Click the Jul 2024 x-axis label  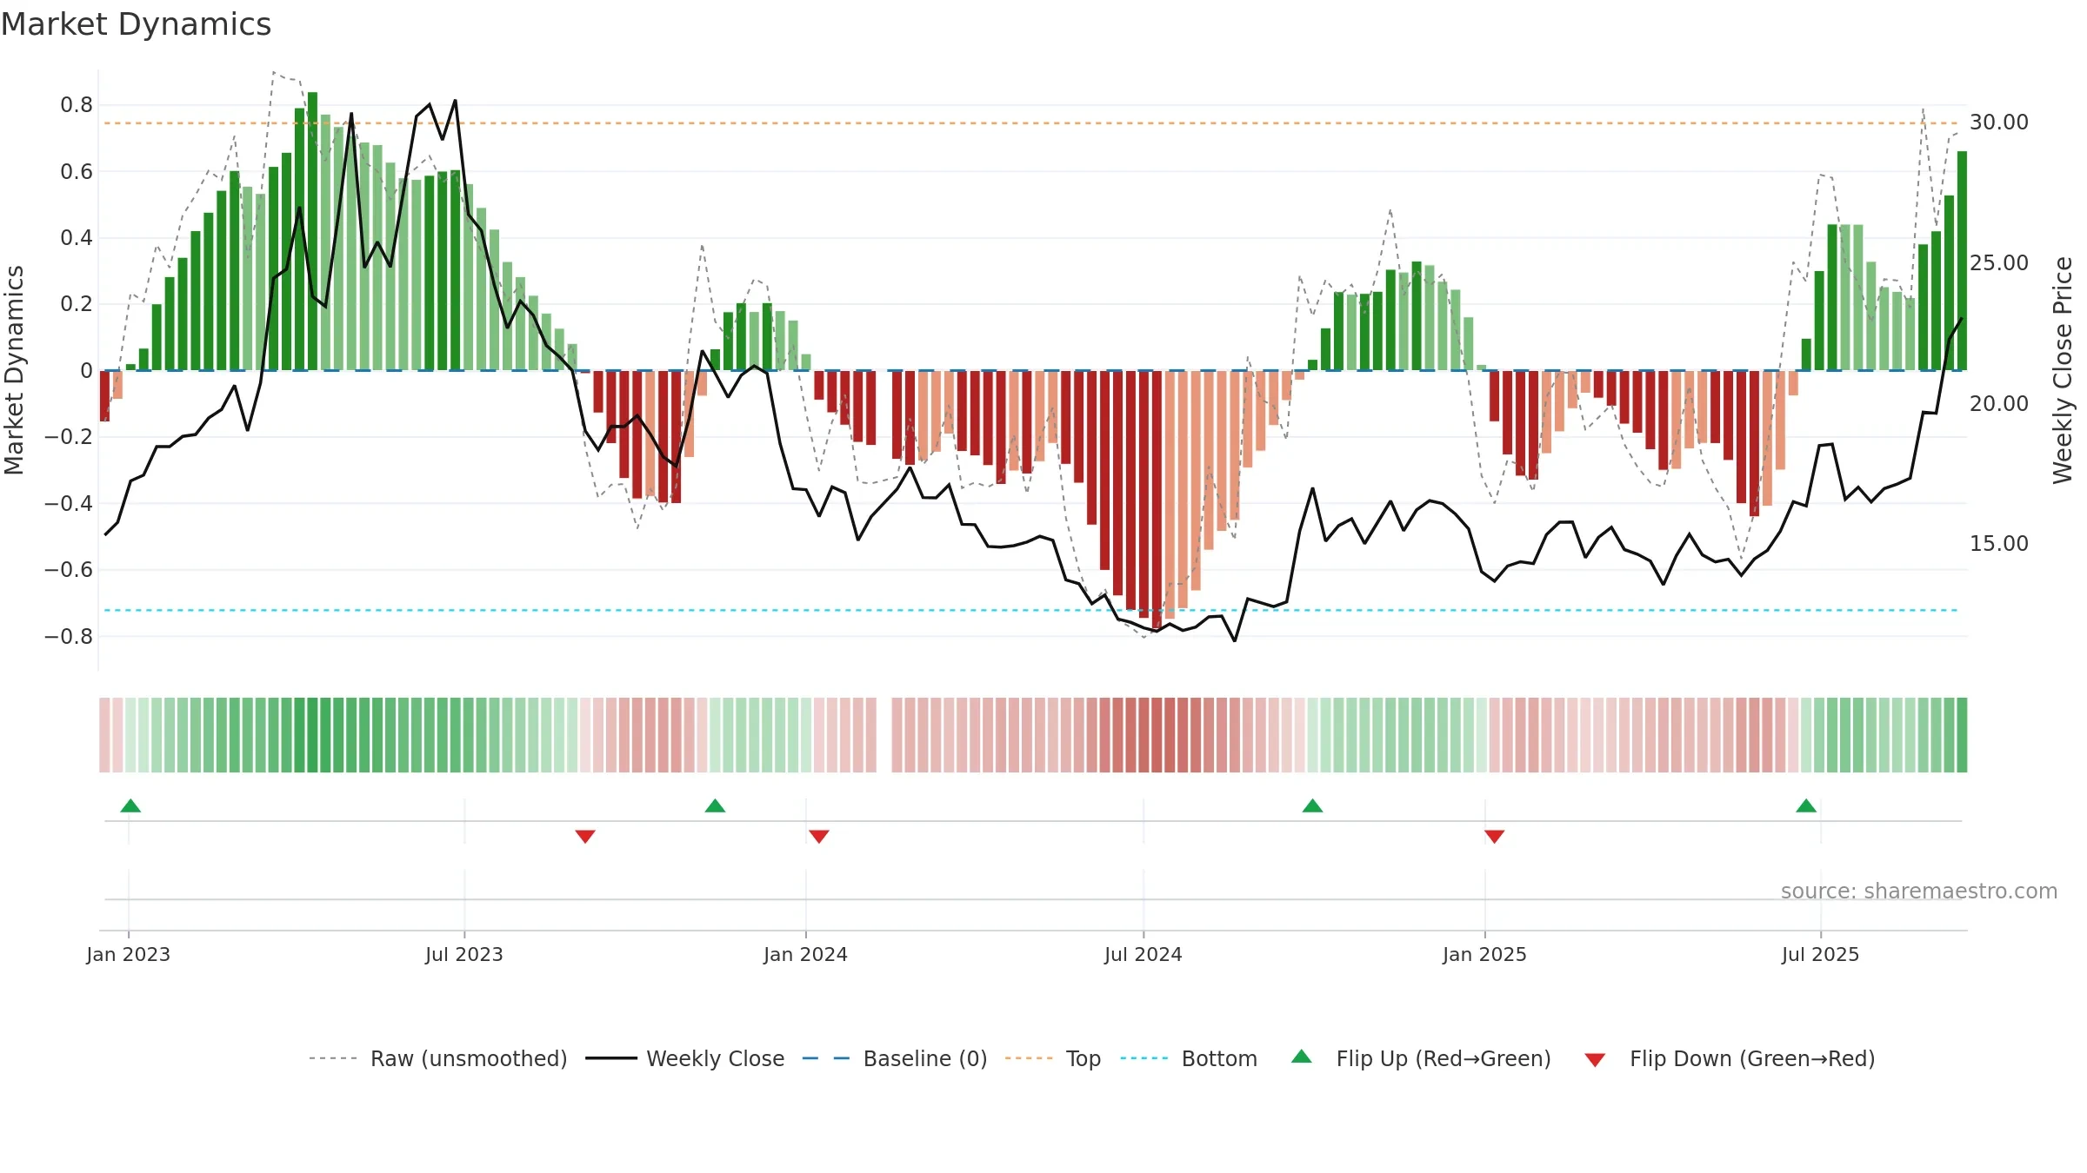(1144, 954)
